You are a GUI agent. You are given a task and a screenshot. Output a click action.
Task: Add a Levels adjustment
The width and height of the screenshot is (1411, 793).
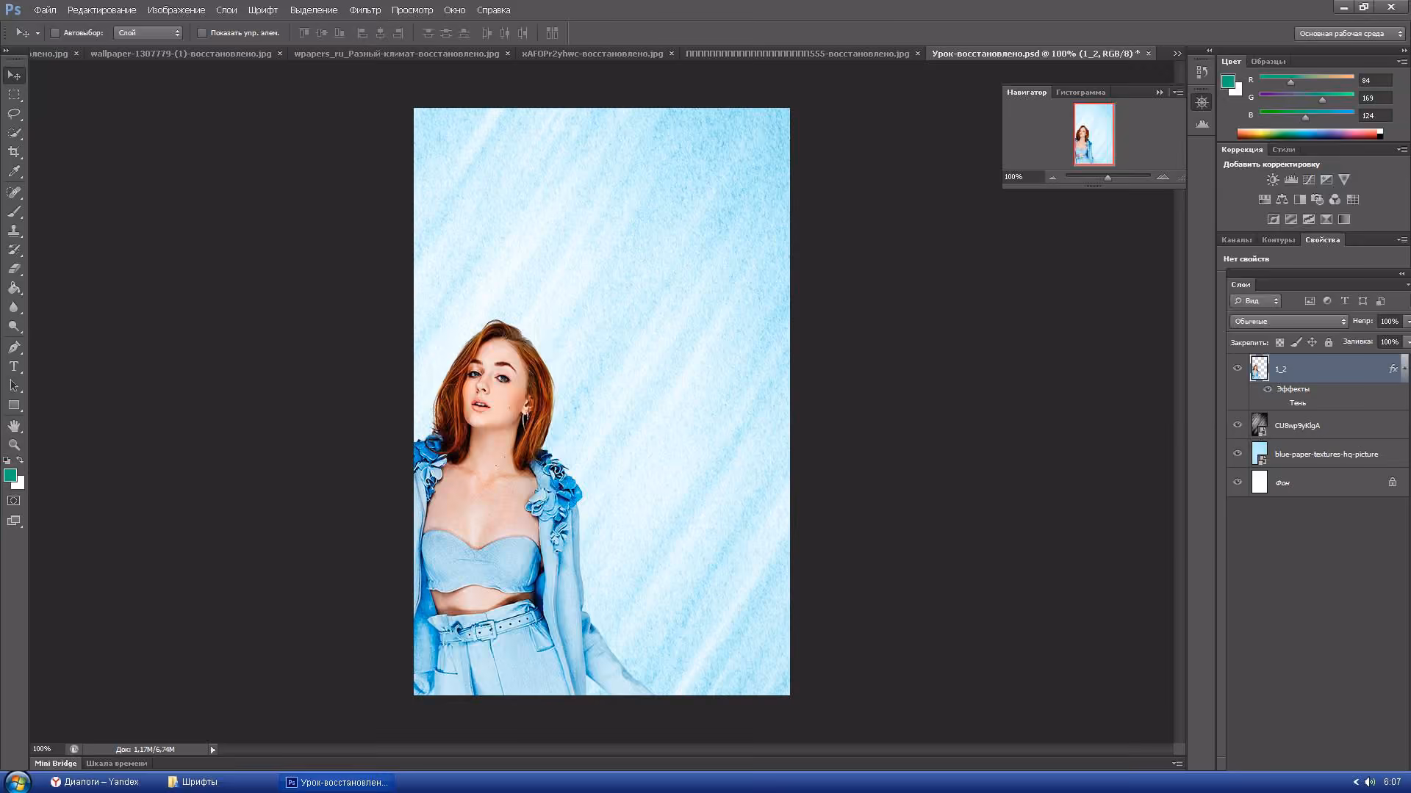[1290, 180]
